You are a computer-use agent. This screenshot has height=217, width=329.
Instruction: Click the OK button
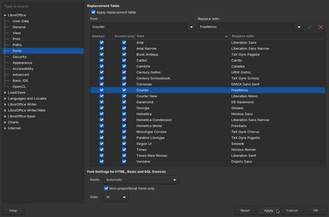316,211
